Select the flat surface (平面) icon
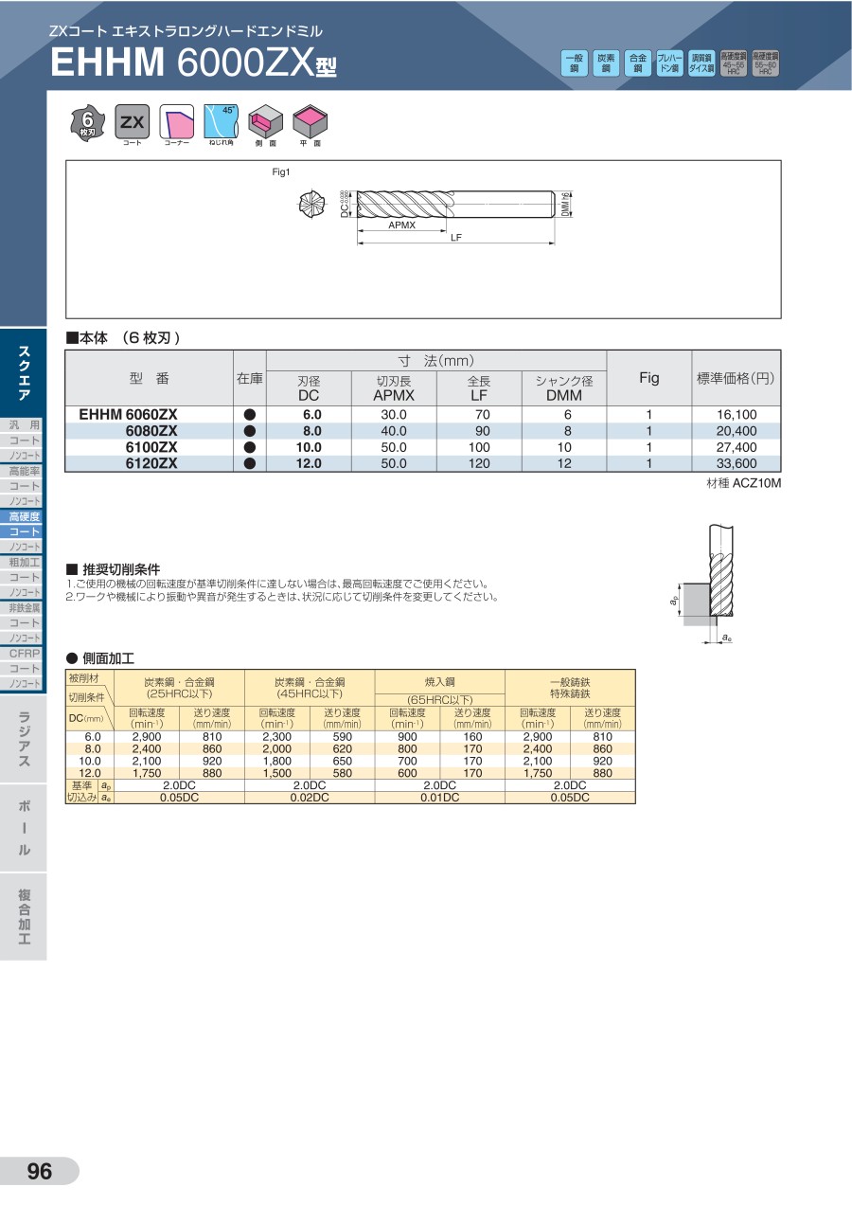The image size is (852, 1205). (x=310, y=122)
